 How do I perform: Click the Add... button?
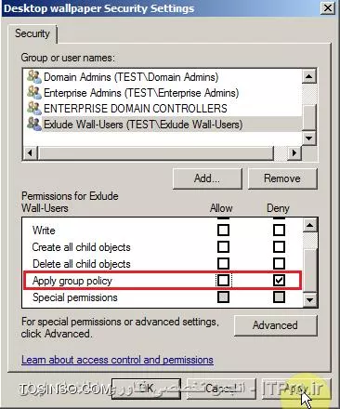(x=207, y=178)
